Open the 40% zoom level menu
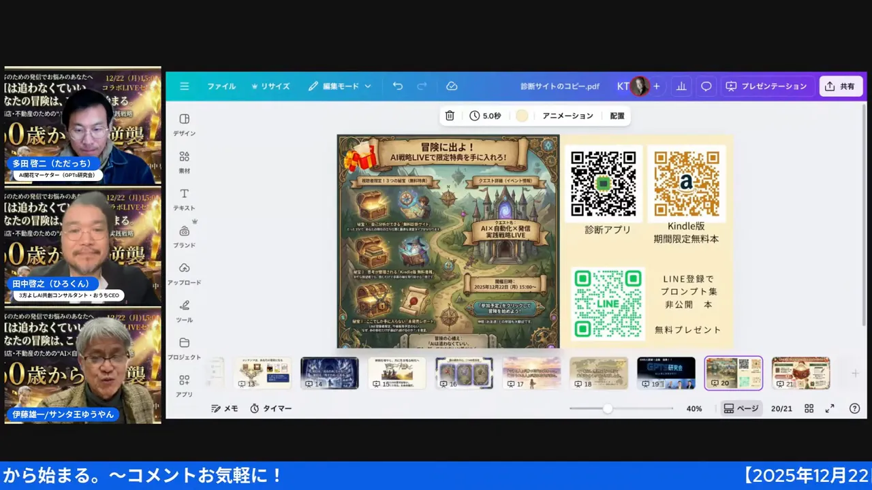The width and height of the screenshot is (872, 490). pyautogui.click(x=694, y=408)
